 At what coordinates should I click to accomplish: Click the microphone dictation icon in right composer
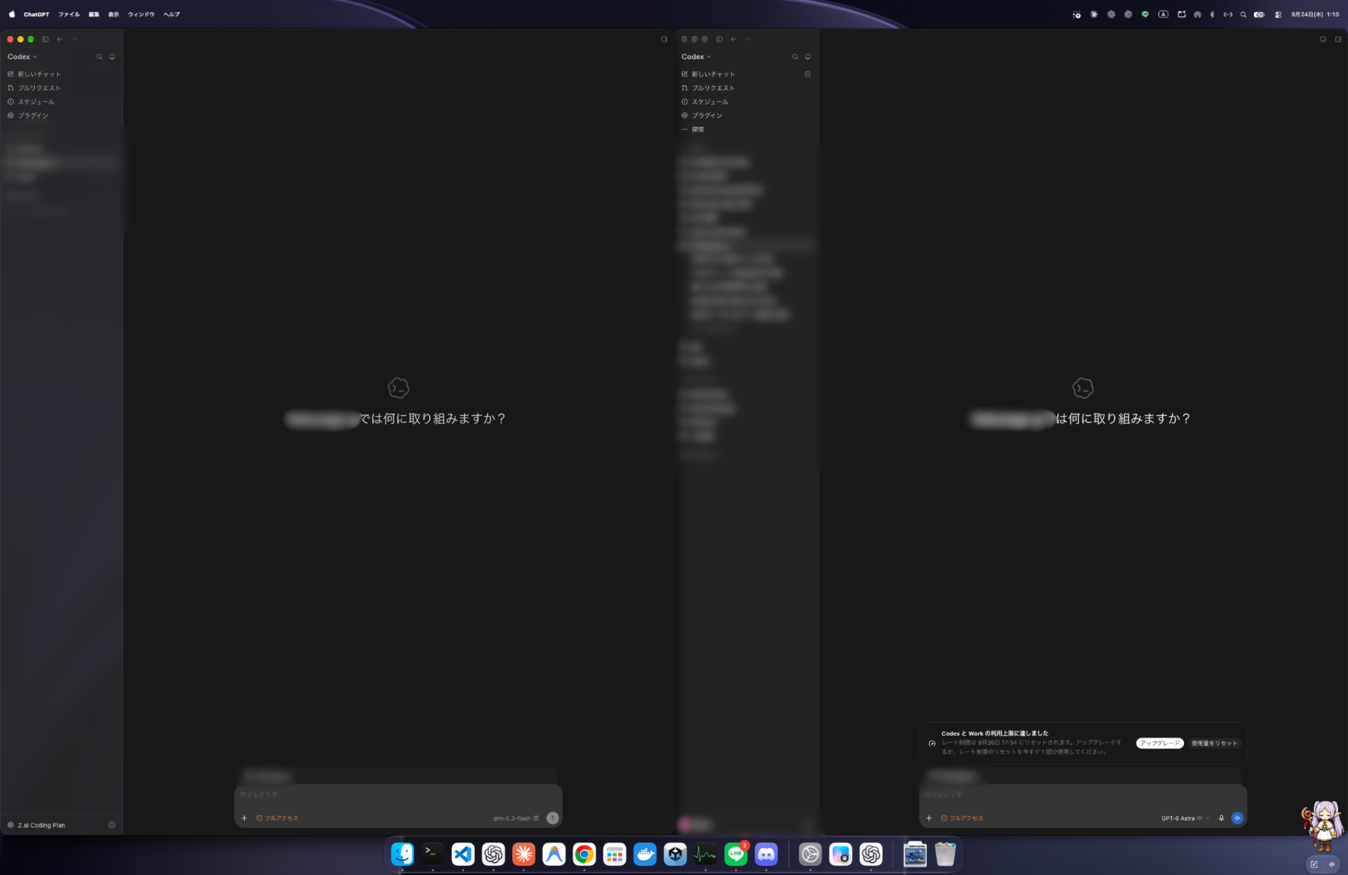[1221, 818]
